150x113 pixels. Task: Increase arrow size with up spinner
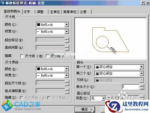142,85
